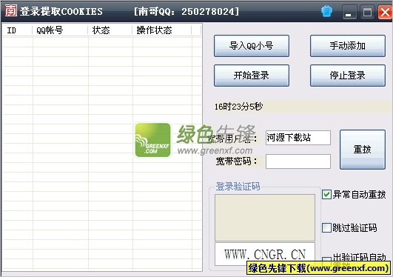Click the 重拨 redial button
Viewport: 393px width, 277px height.
(x=363, y=150)
